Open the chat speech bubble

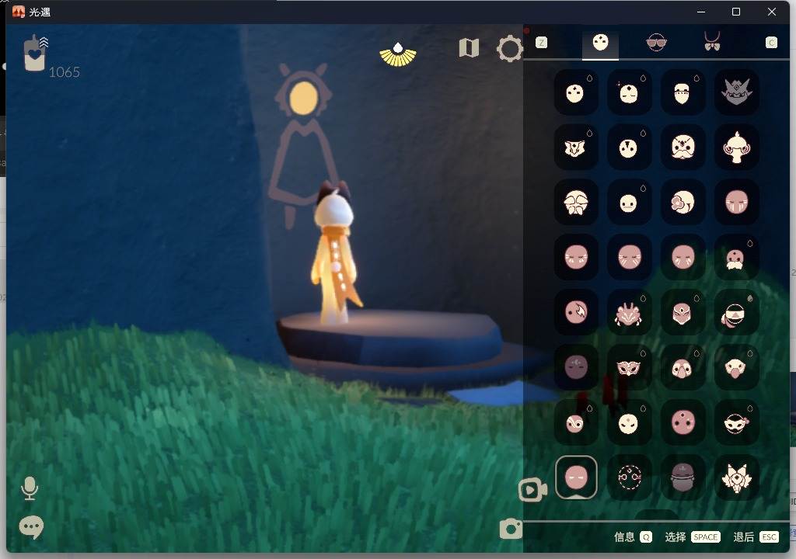point(31,527)
